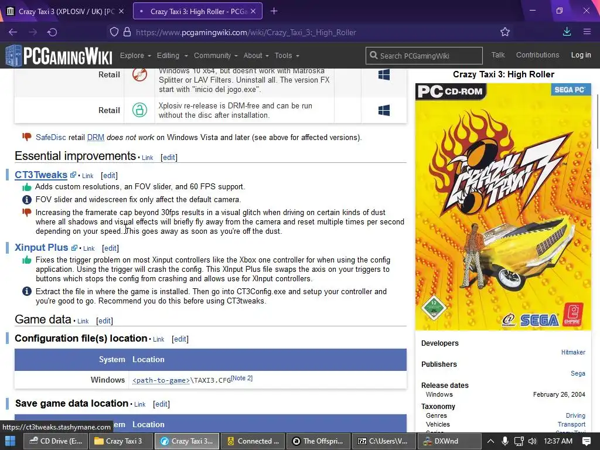Click Log in
Viewport: 600px width, 450px height.
coord(581,54)
